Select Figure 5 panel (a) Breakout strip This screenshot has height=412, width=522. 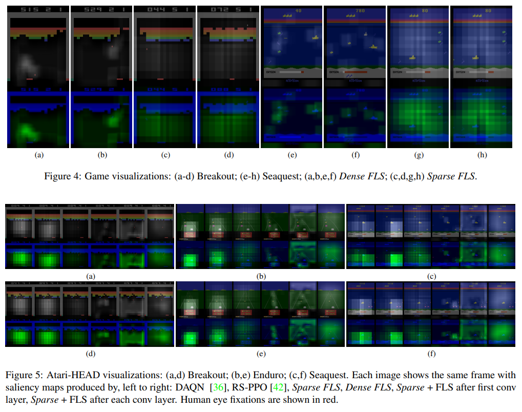coord(90,236)
